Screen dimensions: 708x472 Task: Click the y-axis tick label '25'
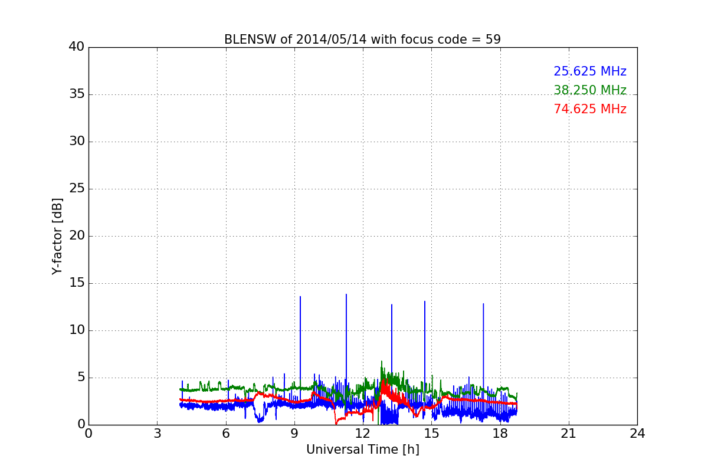77,189
